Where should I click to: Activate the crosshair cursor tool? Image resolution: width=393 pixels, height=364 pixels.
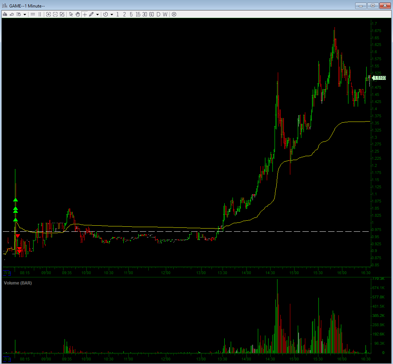(85, 15)
